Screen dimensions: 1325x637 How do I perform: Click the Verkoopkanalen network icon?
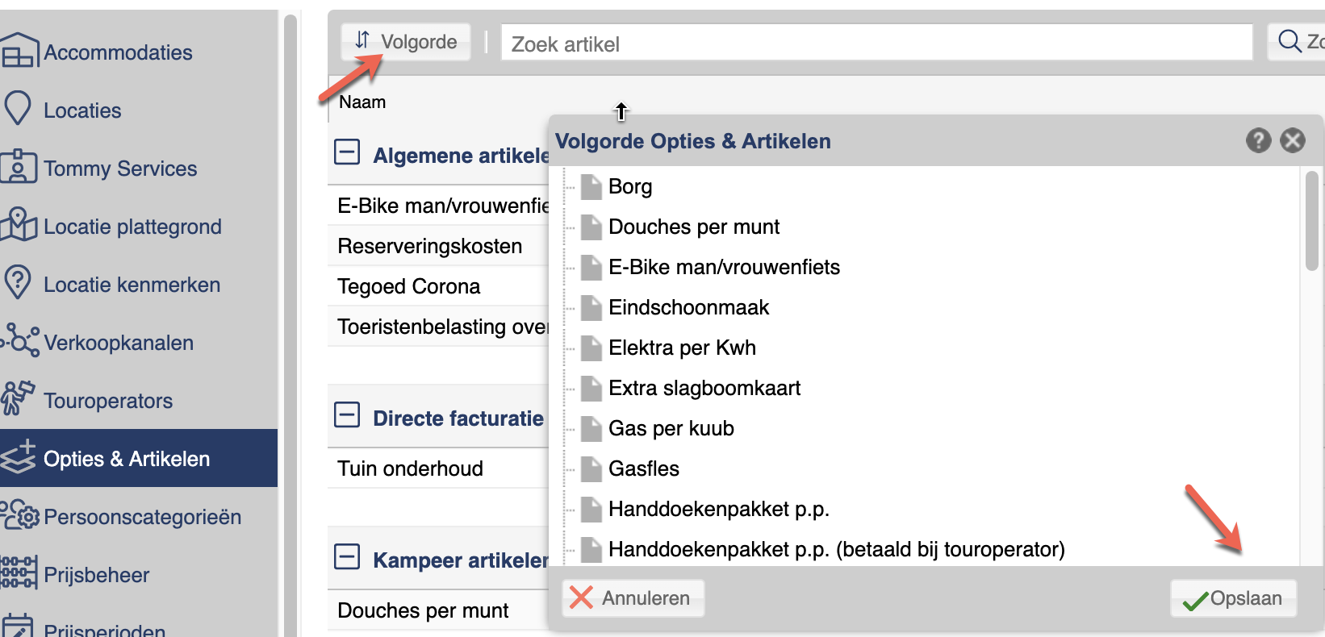[x=19, y=340]
